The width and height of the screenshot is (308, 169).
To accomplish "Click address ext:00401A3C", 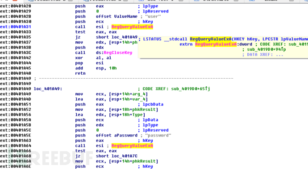I will coord(16,52).
